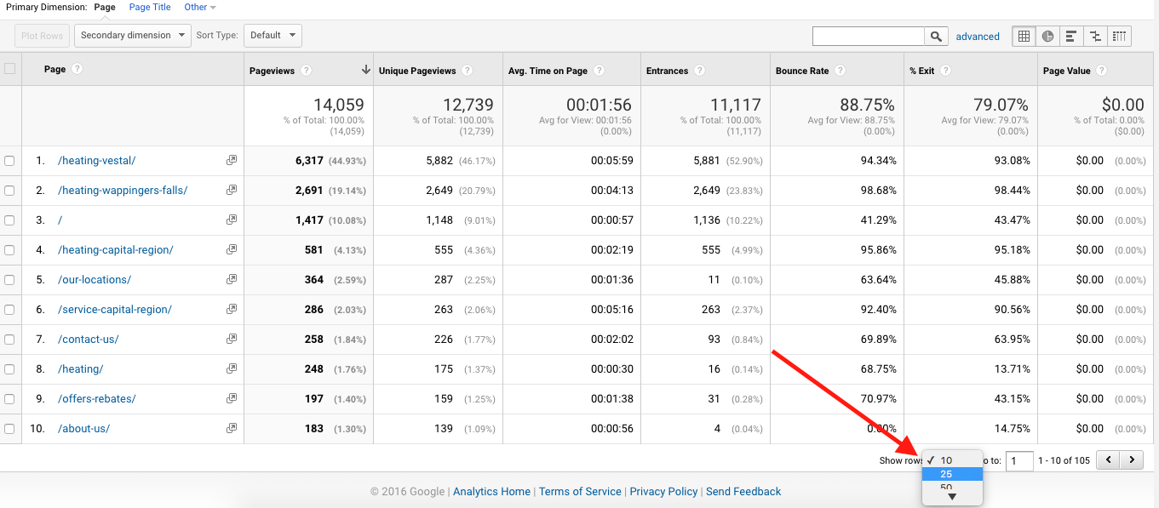The height and width of the screenshot is (508, 1159).
Task: Switch to the pivot table view
Action: click(1118, 36)
